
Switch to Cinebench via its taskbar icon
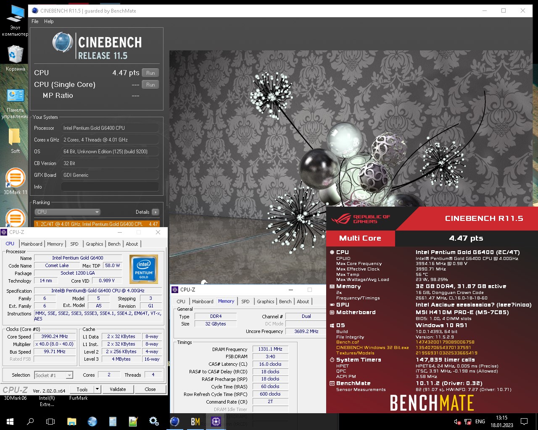175,421
